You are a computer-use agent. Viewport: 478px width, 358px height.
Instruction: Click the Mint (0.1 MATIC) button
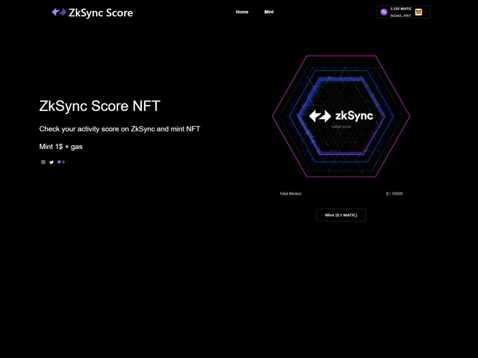click(341, 215)
